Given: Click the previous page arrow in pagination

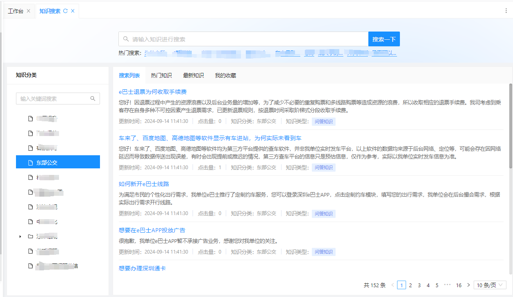Looking at the screenshot, I should click(393, 285).
